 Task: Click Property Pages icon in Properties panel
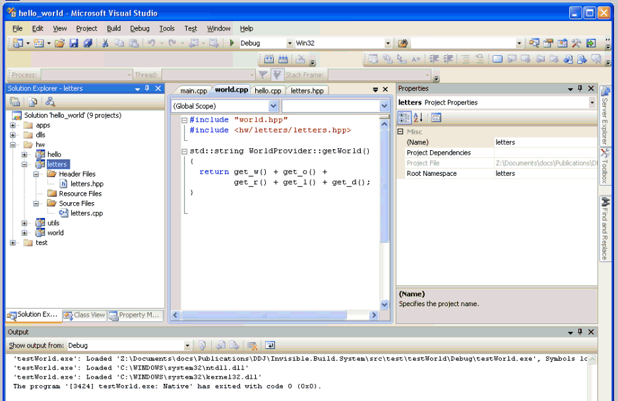(x=436, y=118)
